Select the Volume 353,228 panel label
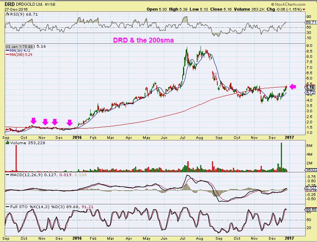The height and width of the screenshot is (242, 317). point(28,143)
